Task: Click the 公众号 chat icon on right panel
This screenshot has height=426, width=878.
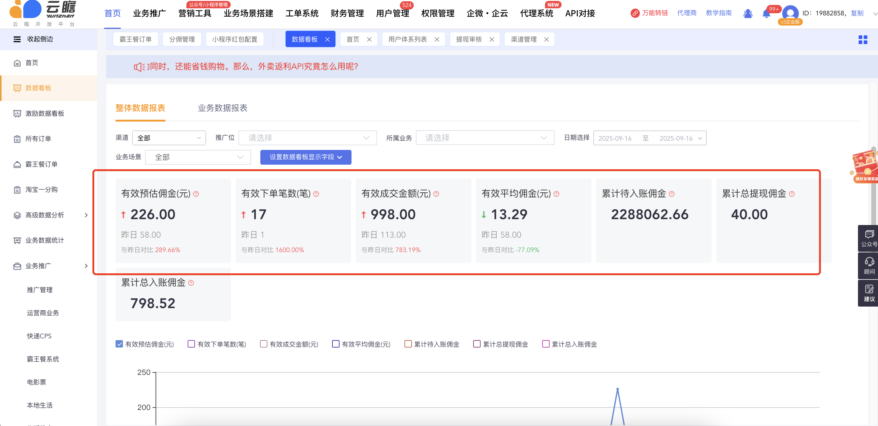Action: pos(869,234)
